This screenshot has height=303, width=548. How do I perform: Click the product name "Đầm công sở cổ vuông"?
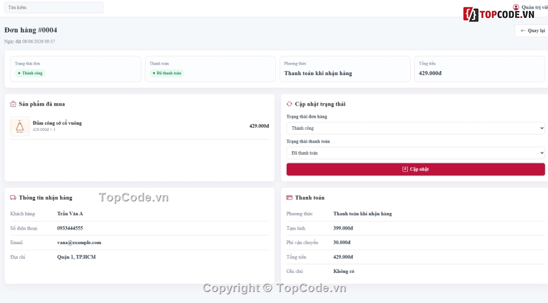[x=57, y=123]
